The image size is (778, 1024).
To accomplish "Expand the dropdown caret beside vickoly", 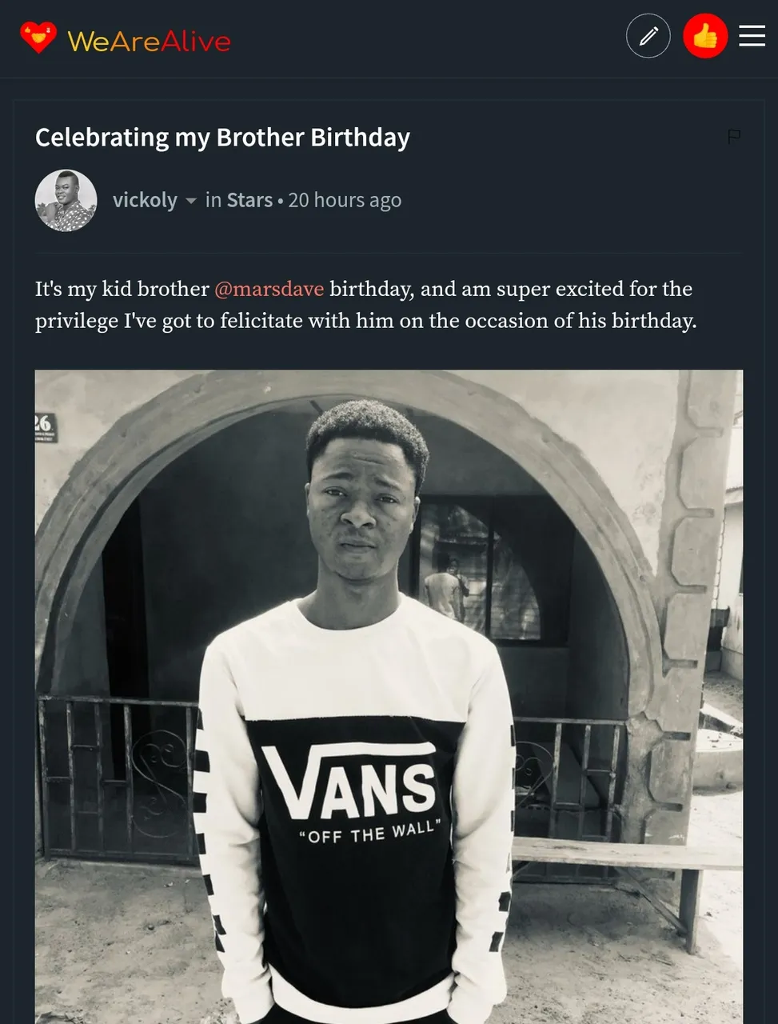I will click(x=191, y=201).
